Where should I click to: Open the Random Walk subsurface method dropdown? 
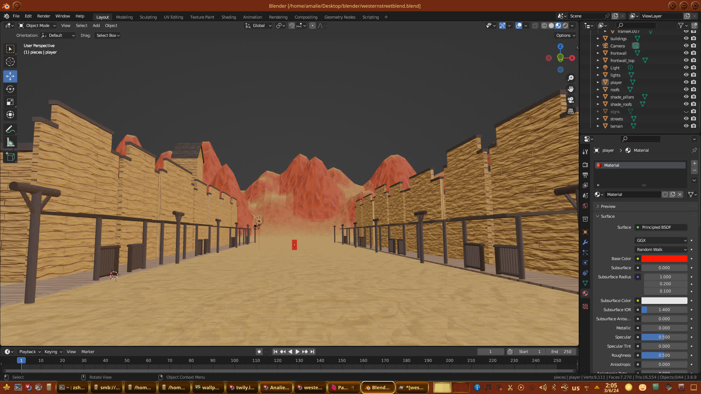click(661, 250)
